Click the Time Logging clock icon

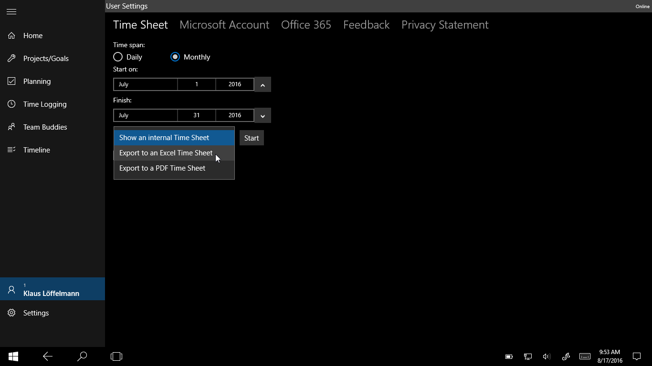pos(11,104)
